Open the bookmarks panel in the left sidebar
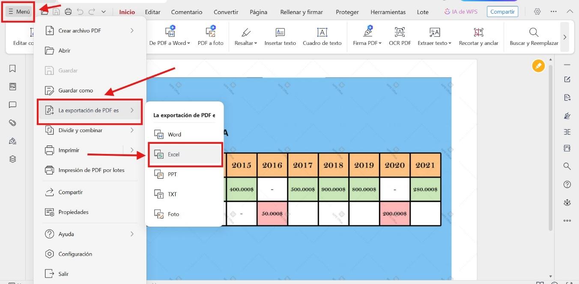Screen dimensions: 579x284 coord(12,68)
